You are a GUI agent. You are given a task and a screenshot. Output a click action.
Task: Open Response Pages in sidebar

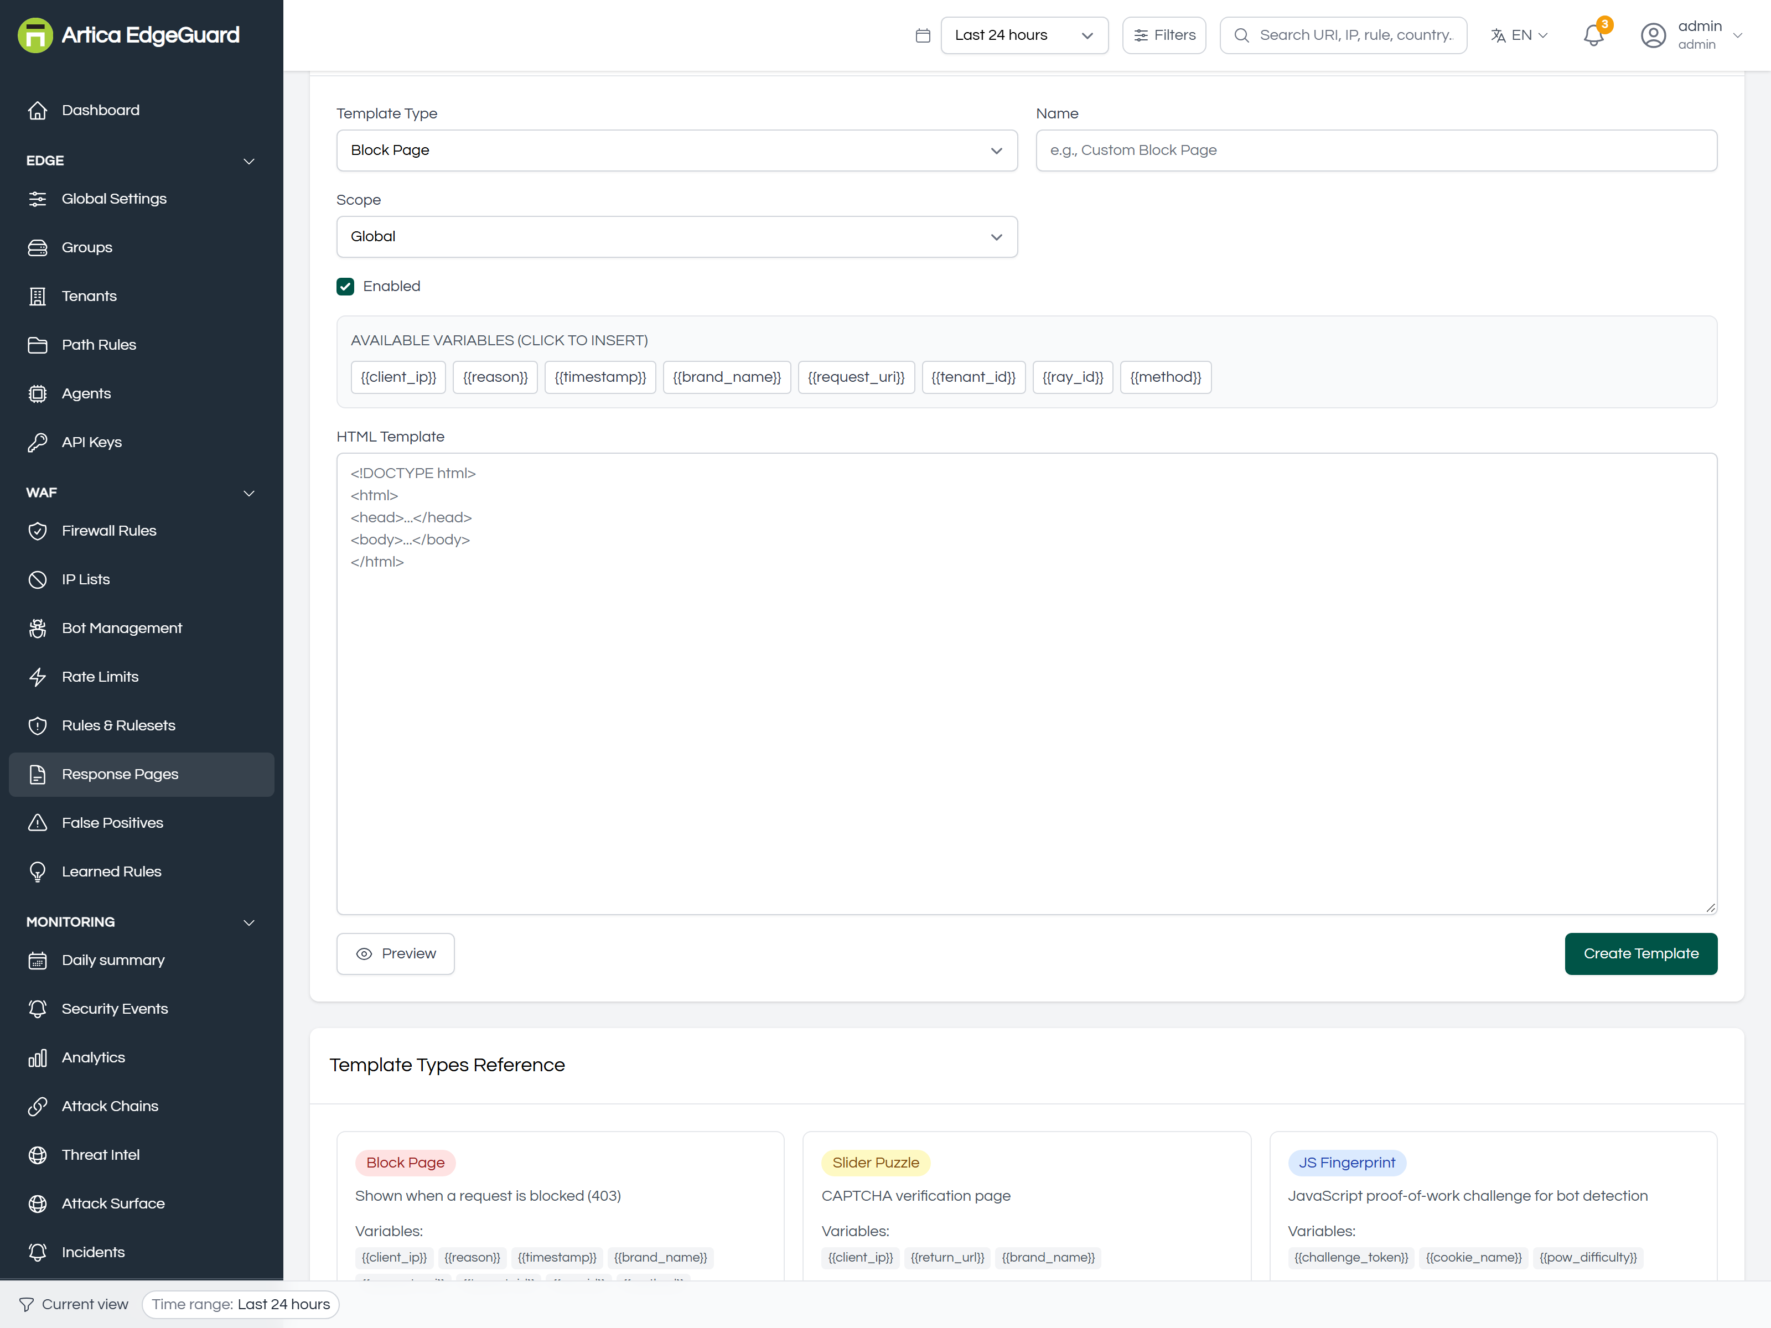141,775
